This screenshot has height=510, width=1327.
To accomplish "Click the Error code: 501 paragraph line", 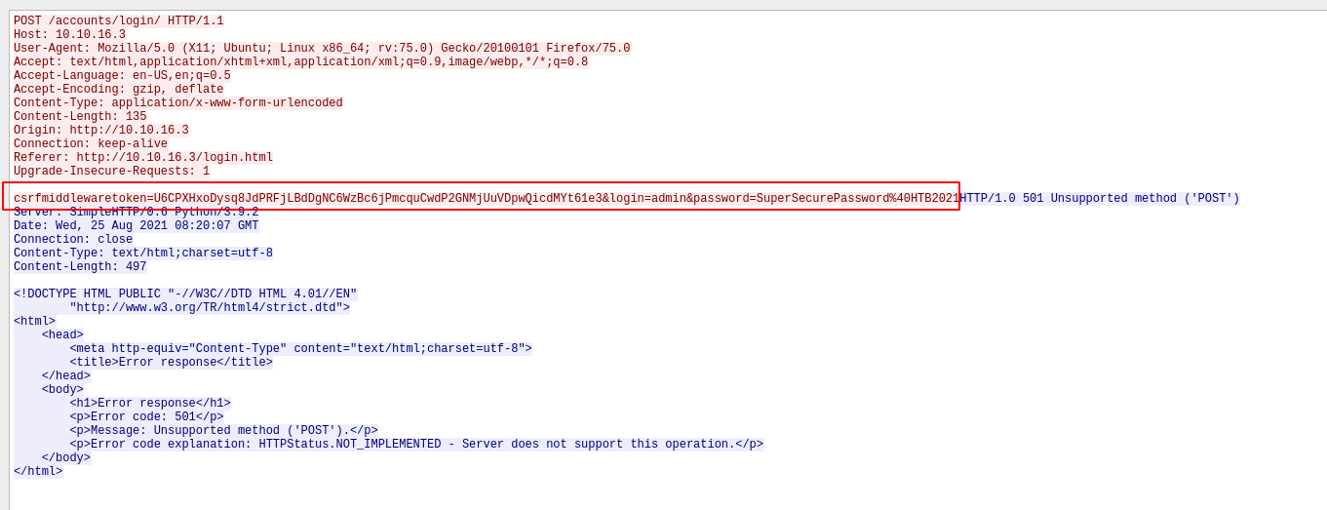I will click(146, 417).
